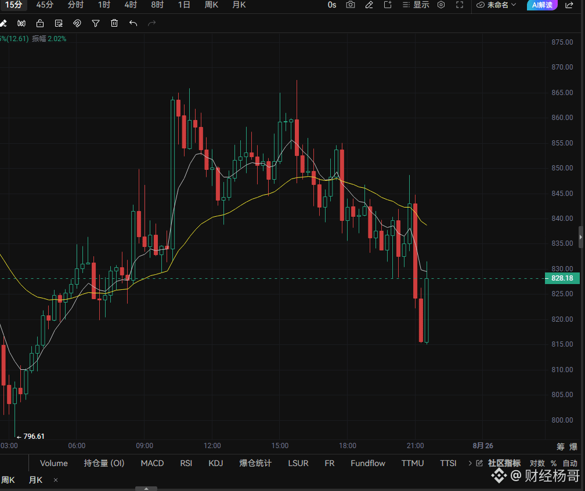Toggle the magnet snap icon
Screen dimensions: 585x491
click(77, 23)
